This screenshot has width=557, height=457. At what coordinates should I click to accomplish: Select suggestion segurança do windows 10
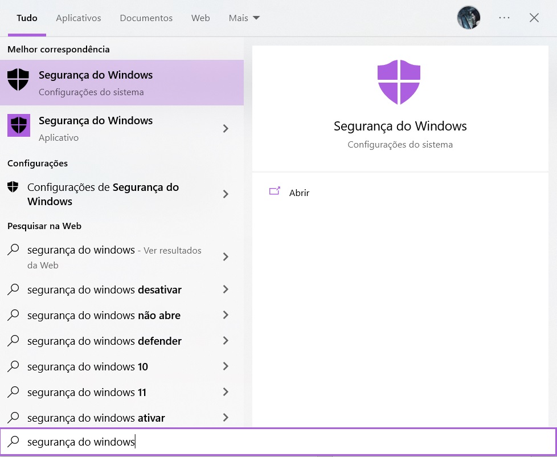click(122, 366)
